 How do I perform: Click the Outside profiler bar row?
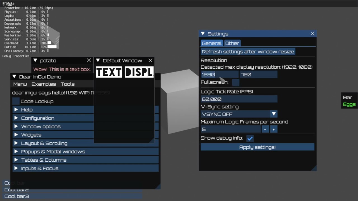(x=30, y=47)
